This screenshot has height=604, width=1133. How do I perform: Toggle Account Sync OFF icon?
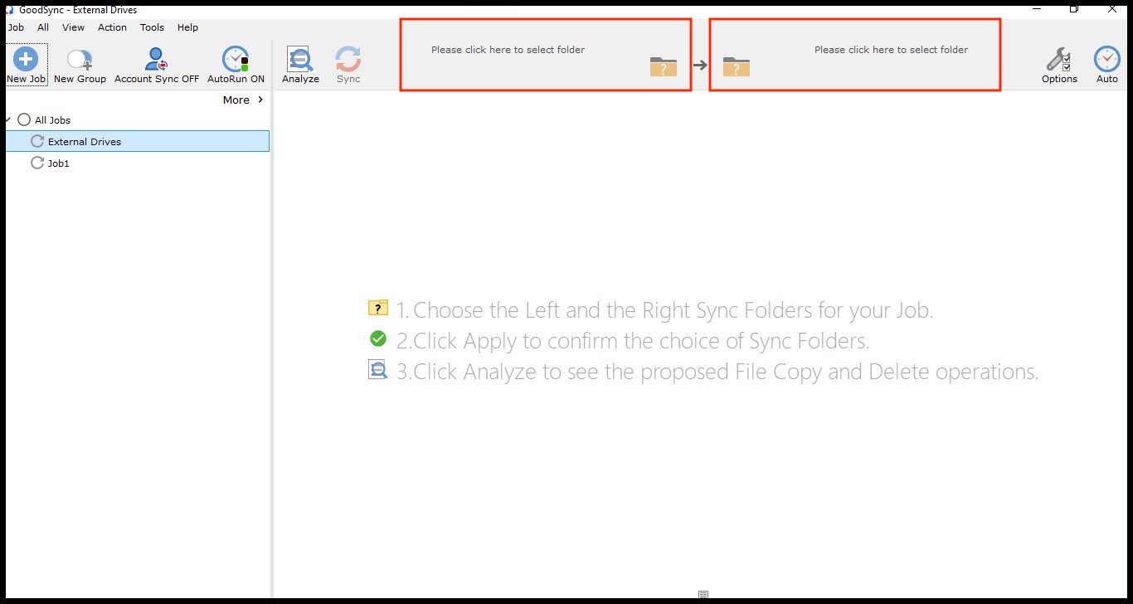tap(156, 60)
